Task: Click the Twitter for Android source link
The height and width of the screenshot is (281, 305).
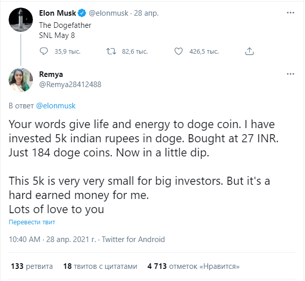Action: [133, 239]
